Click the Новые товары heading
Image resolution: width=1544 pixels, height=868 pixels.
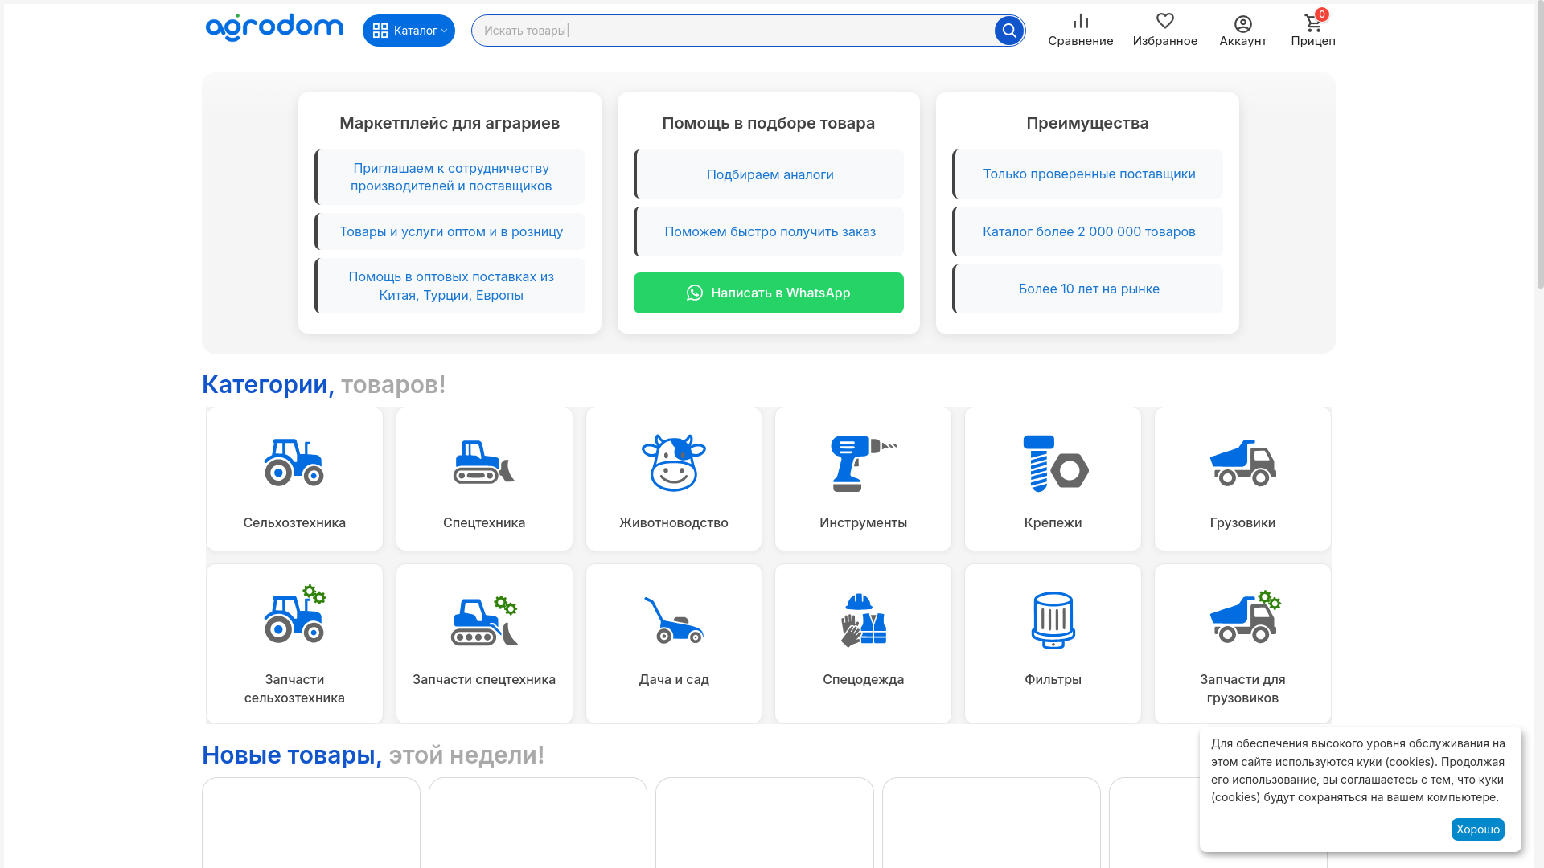click(x=373, y=755)
